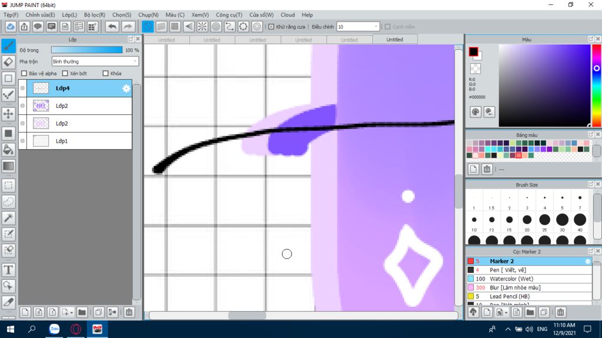Screen dimensions: 602x338
Task: Turn on parallel line snap guide
Action: tap(161, 26)
